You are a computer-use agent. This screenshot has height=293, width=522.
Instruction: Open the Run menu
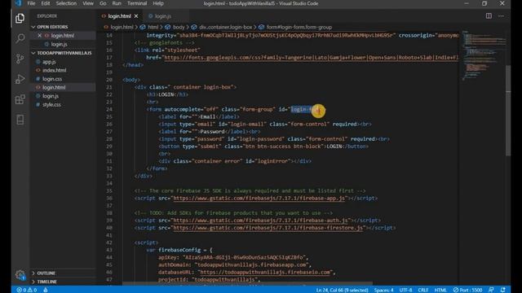point(117,3)
